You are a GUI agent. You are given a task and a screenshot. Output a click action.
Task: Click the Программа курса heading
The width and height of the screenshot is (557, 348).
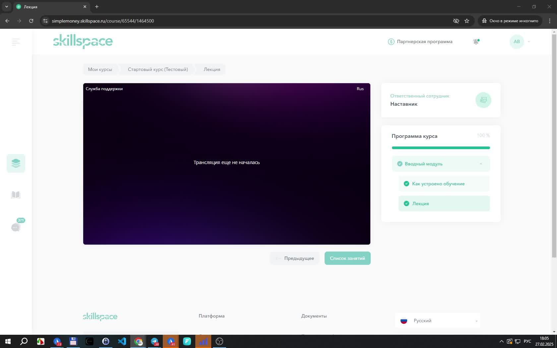(414, 136)
